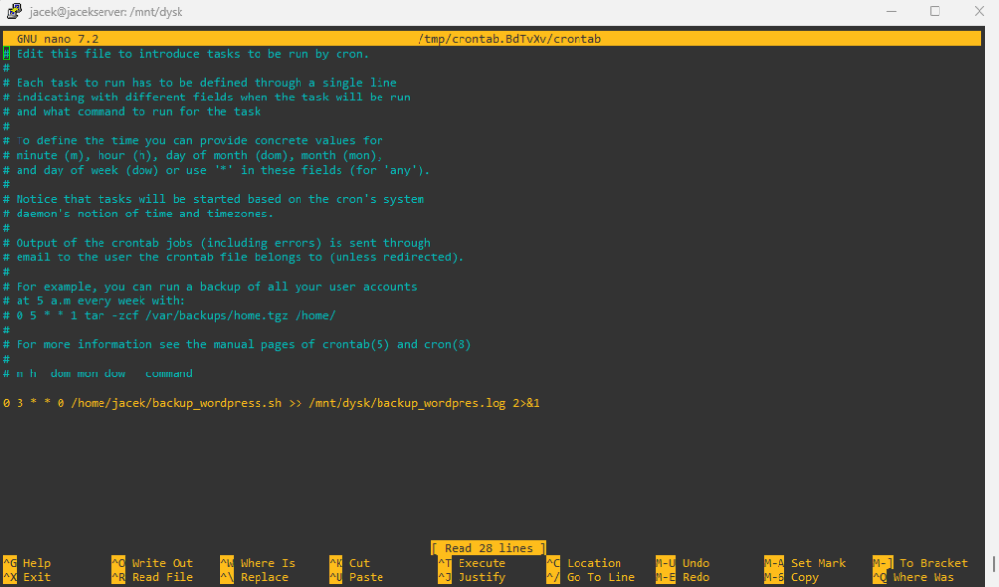Click the ^X Exit shortcut
The width and height of the screenshot is (999, 587).
point(27,577)
